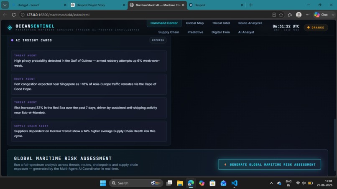Image resolution: width=337 pixels, height=189 pixels.
Task: Reload the page with the browser refresh icon
Action: (13, 15)
